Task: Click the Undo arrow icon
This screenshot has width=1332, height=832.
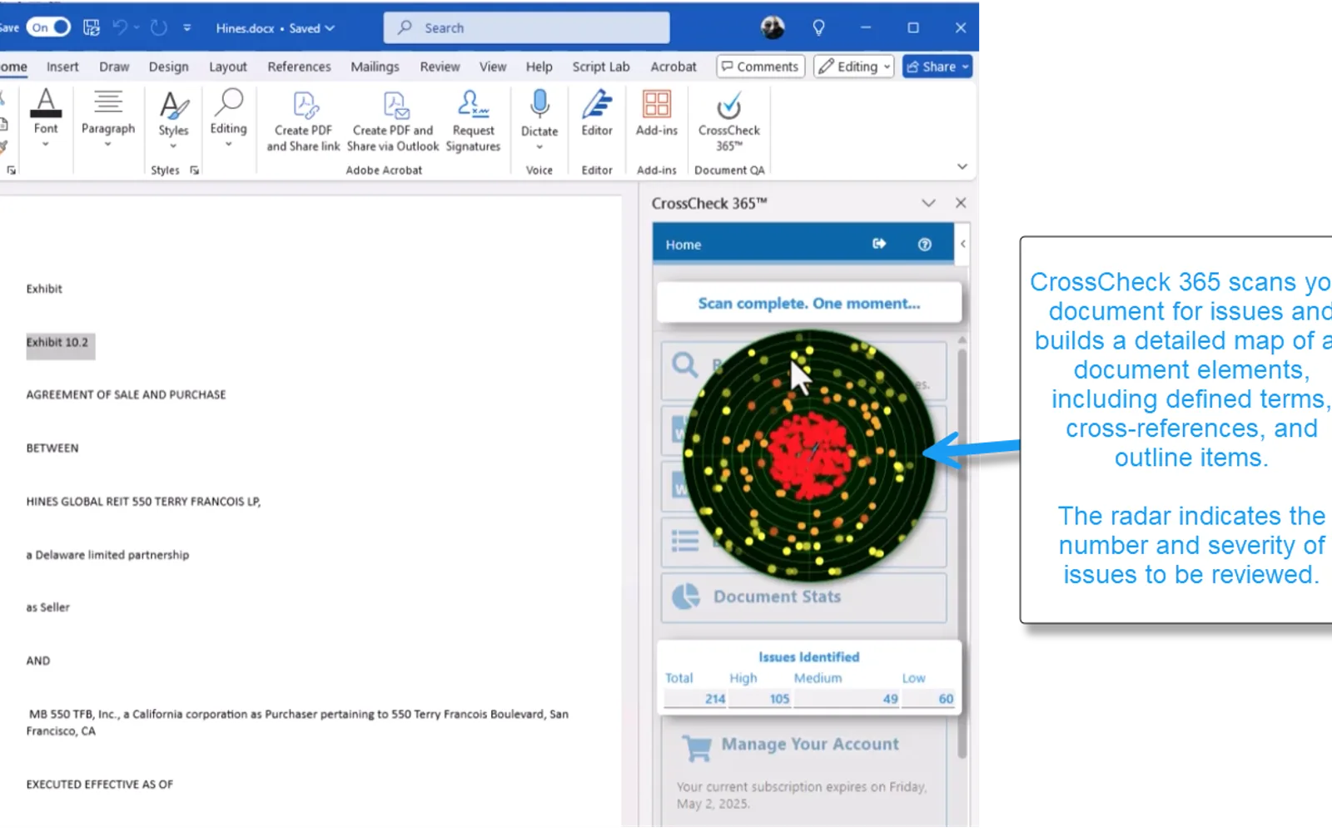Action: 120,27
